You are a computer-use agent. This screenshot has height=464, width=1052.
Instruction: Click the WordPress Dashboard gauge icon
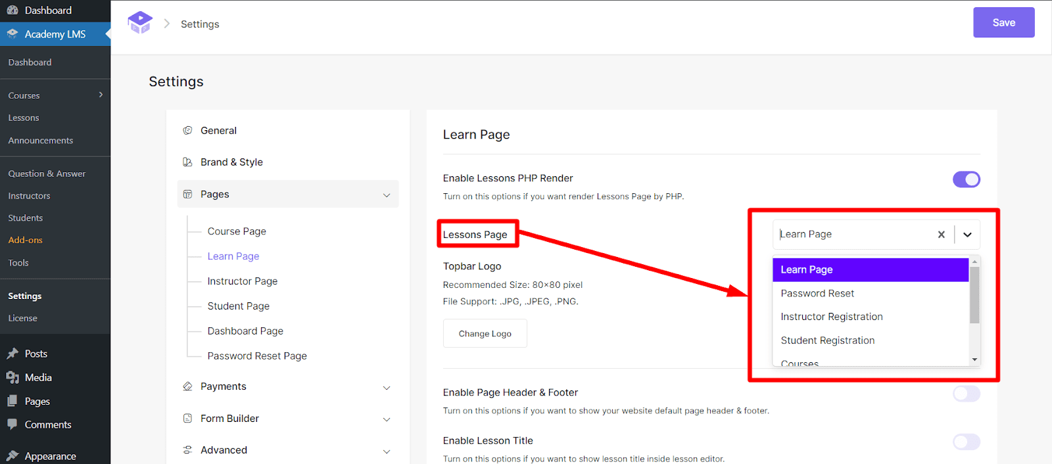point(12,10)
